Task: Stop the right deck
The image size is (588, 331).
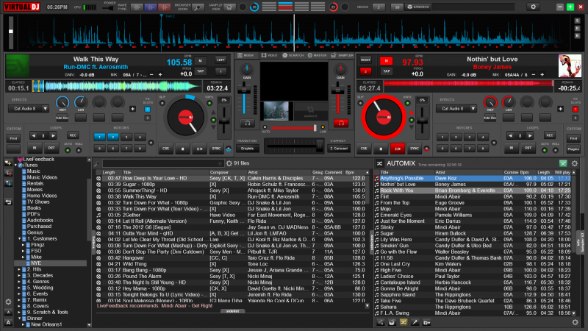Action: pyautogui.click(x=381, y=149)
